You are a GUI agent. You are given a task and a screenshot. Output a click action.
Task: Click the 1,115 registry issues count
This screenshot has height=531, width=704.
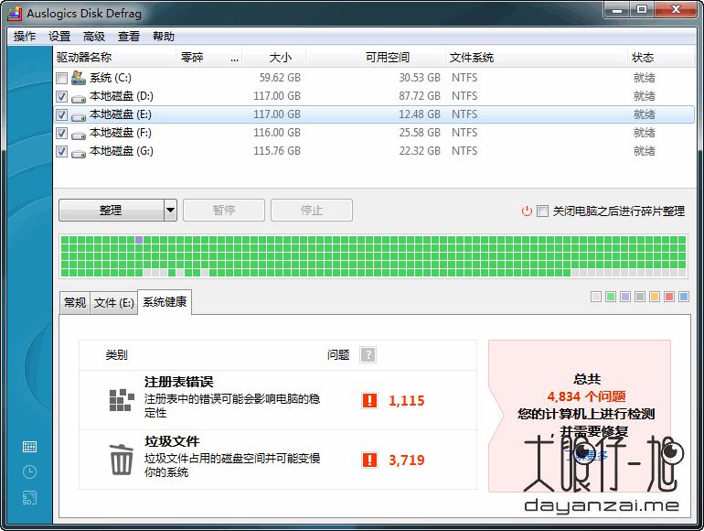coord(406,401)
